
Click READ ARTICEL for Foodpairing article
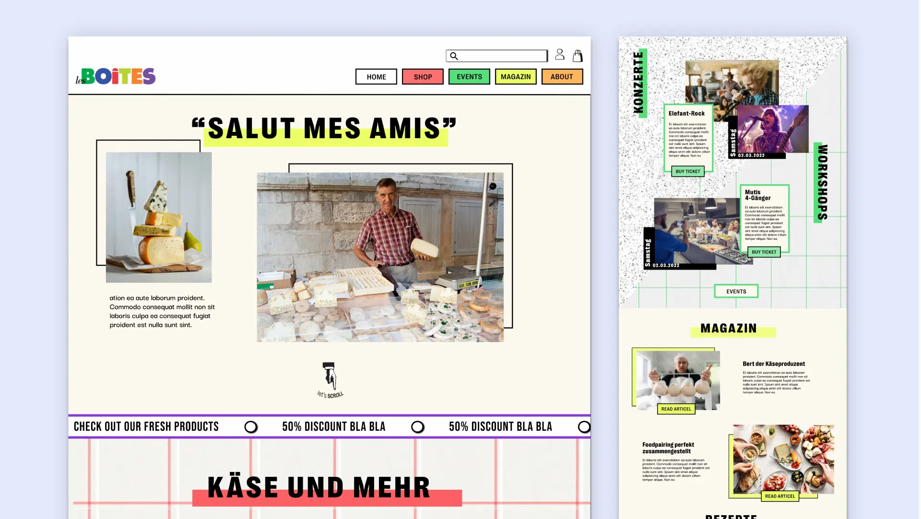pyautogui.click(x=779, y=496)
